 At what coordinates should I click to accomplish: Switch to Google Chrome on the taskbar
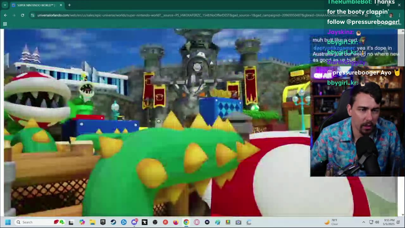coord(186,222)
